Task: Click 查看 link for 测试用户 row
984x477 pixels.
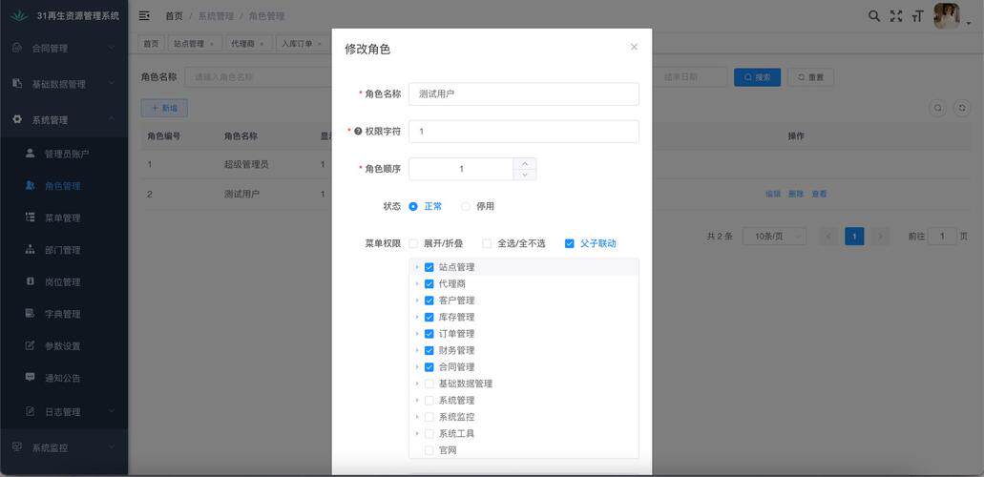Action: click(819, 194)
